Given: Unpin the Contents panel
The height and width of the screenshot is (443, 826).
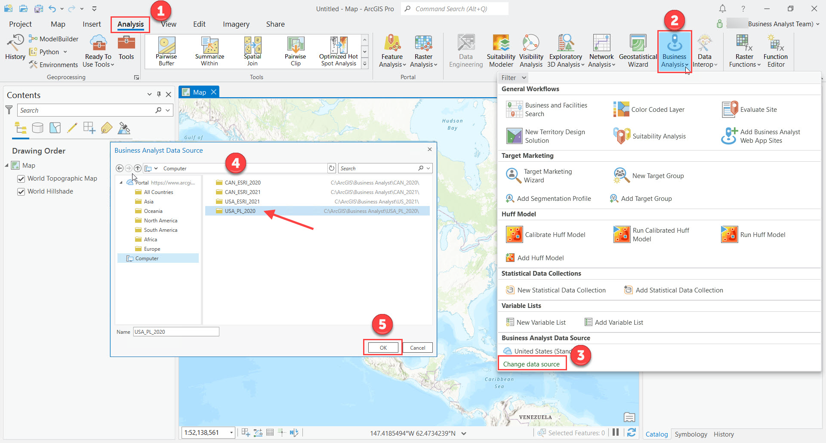Looking at the screenshot, I should click(x=159, y=94).
